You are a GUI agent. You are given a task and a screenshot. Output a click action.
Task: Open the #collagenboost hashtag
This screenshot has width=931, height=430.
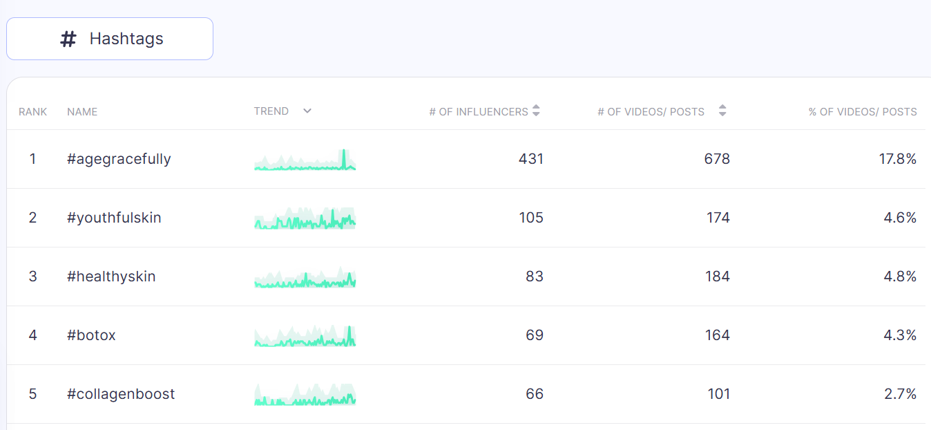click(x=121, y=394)
